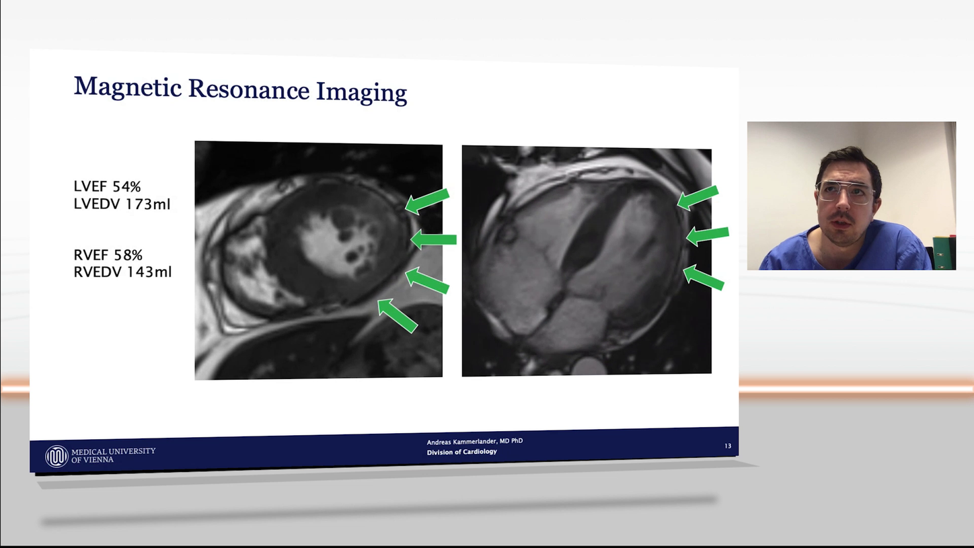
Task: Click the slide title Magnetic Resonance Imaging
Action: [240, 89]
